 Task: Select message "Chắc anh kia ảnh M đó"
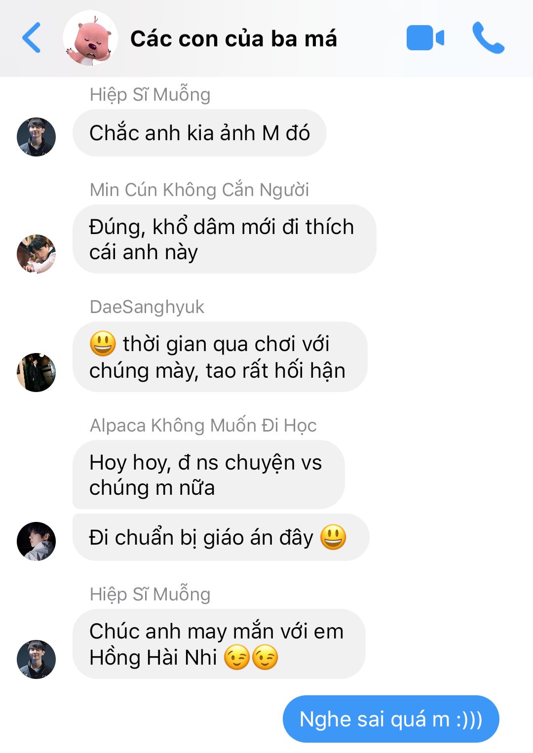point(199,133)
